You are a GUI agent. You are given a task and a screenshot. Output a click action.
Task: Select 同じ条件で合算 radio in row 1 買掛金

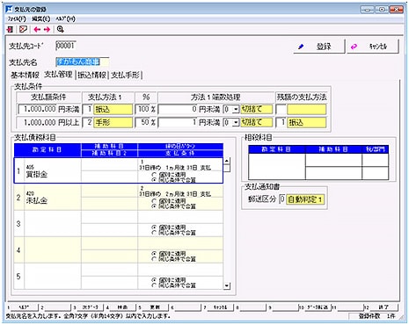154,180
